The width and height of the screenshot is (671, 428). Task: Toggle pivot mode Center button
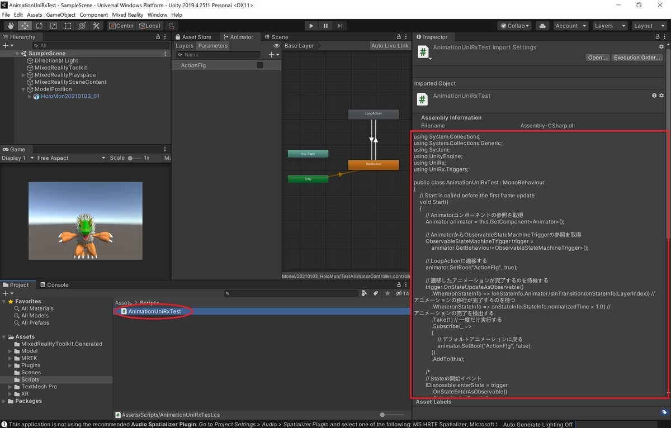click(x=121, y=26)
